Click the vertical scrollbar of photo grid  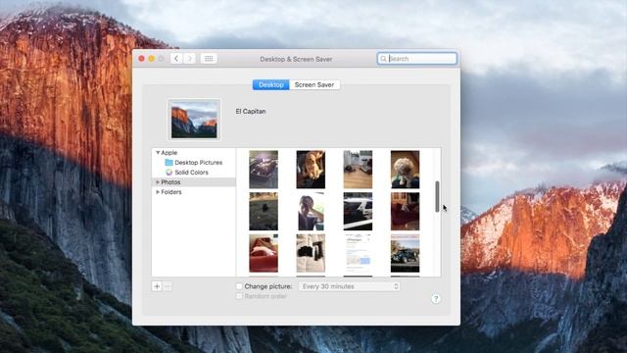tap(437, 196)
